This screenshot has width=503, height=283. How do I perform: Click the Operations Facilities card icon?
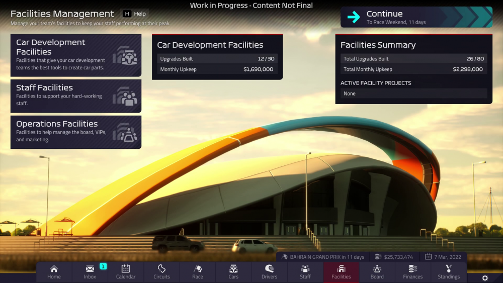(125, 132)
